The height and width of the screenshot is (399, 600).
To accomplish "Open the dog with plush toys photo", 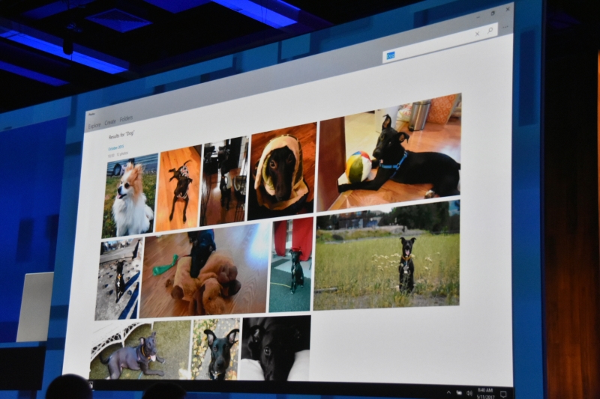I will coord(205,270).
